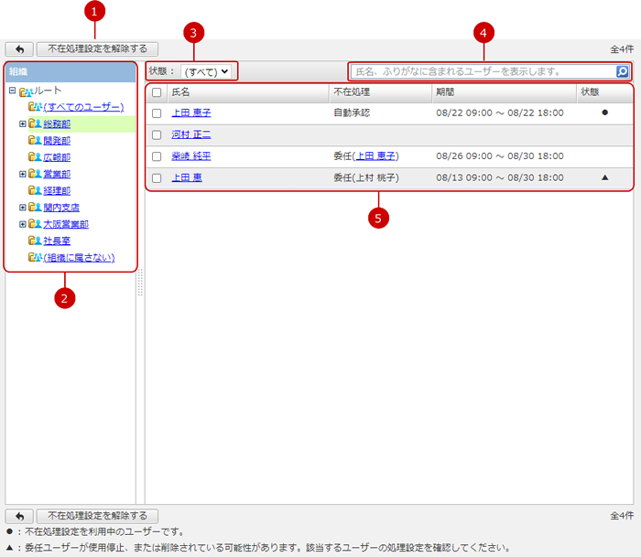
Task: Select the 開発部 organization link
Action: tap(57, 141)
